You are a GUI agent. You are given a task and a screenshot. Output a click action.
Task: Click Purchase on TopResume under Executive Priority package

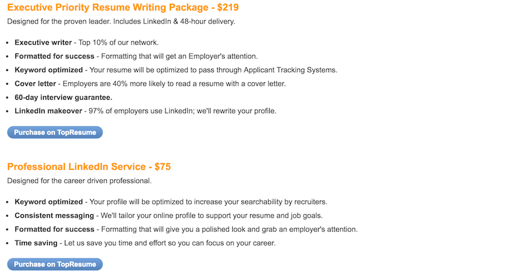(x=55, y=132)
